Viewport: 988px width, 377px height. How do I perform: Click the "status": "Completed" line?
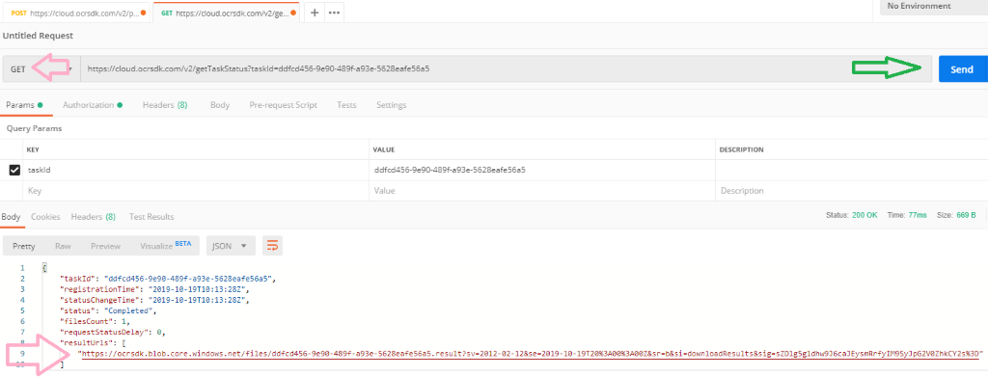point(107,310)
